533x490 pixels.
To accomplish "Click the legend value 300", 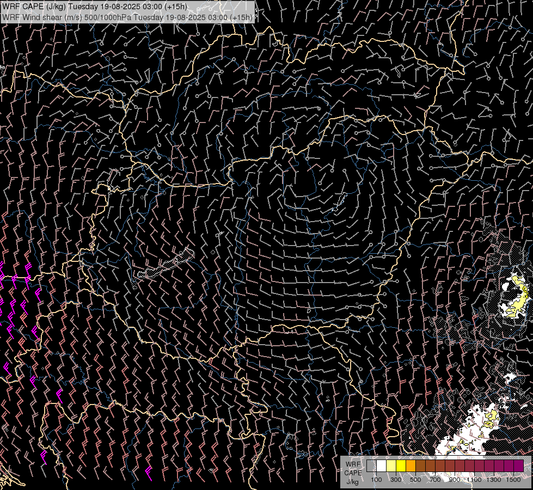I will pos(396,480).
